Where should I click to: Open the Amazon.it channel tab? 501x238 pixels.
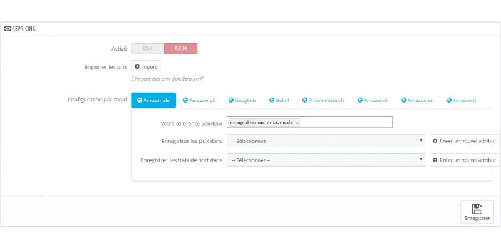461,100
